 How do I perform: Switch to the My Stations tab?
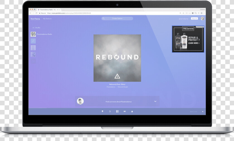tap(47, 19)
